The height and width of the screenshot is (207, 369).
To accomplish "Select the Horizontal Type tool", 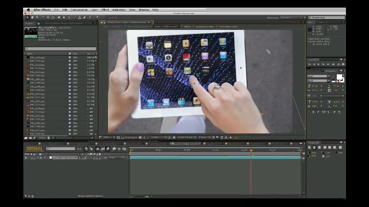I will (x=69, y=18).
